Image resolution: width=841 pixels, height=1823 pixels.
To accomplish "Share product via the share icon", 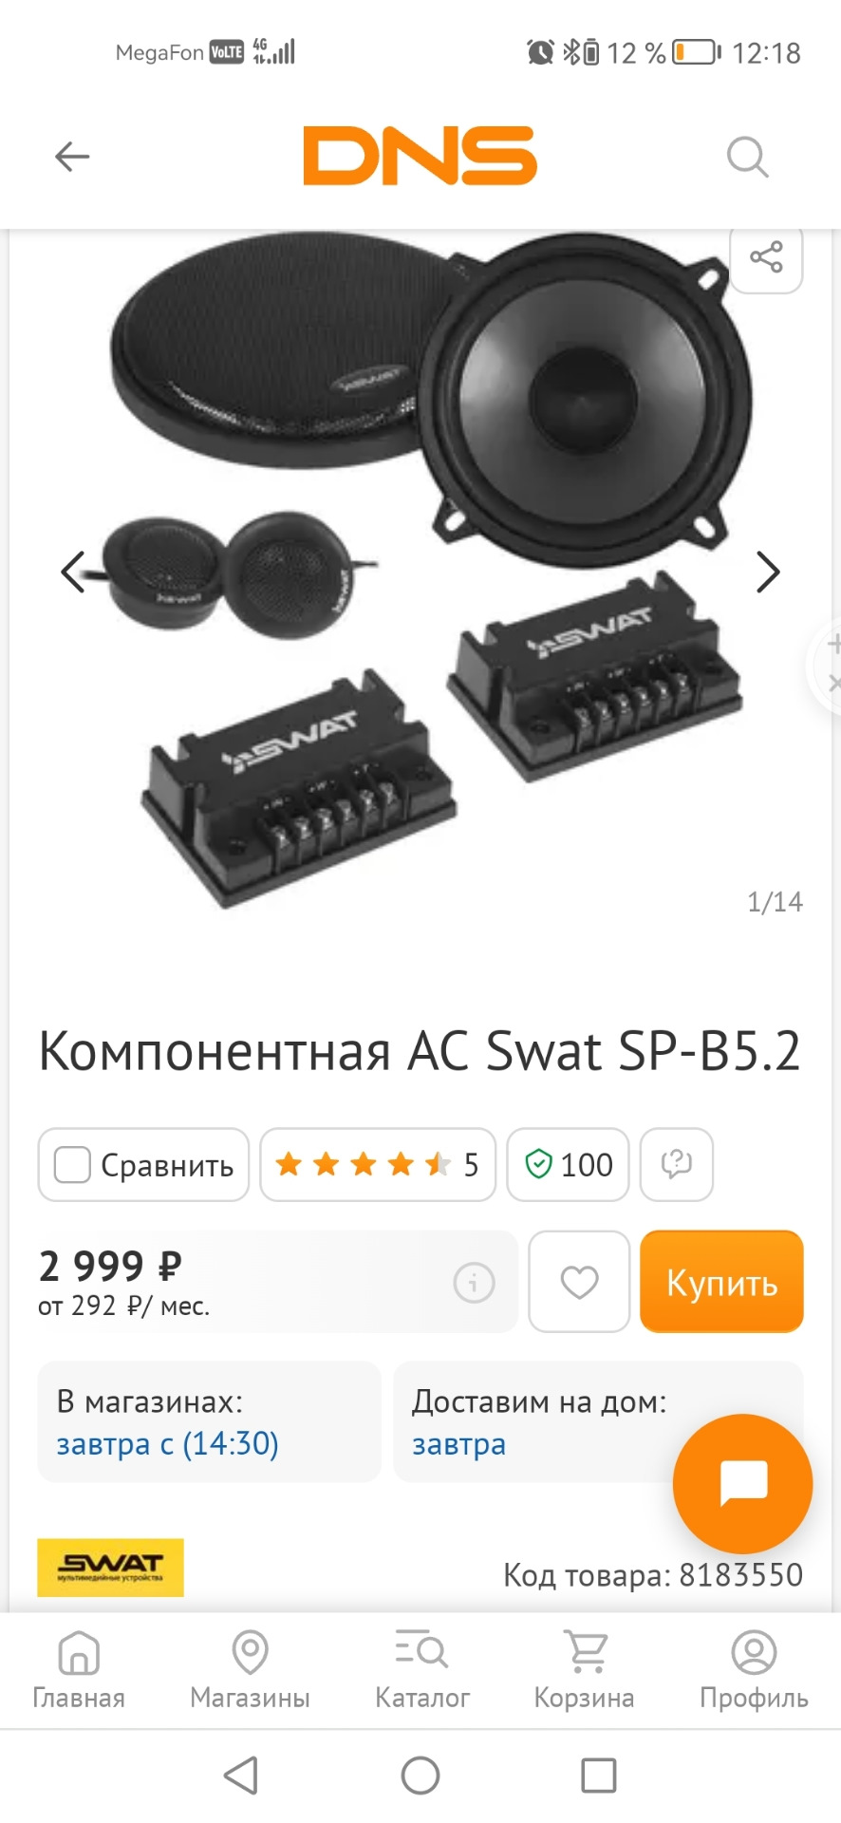I will click(766, 257).
